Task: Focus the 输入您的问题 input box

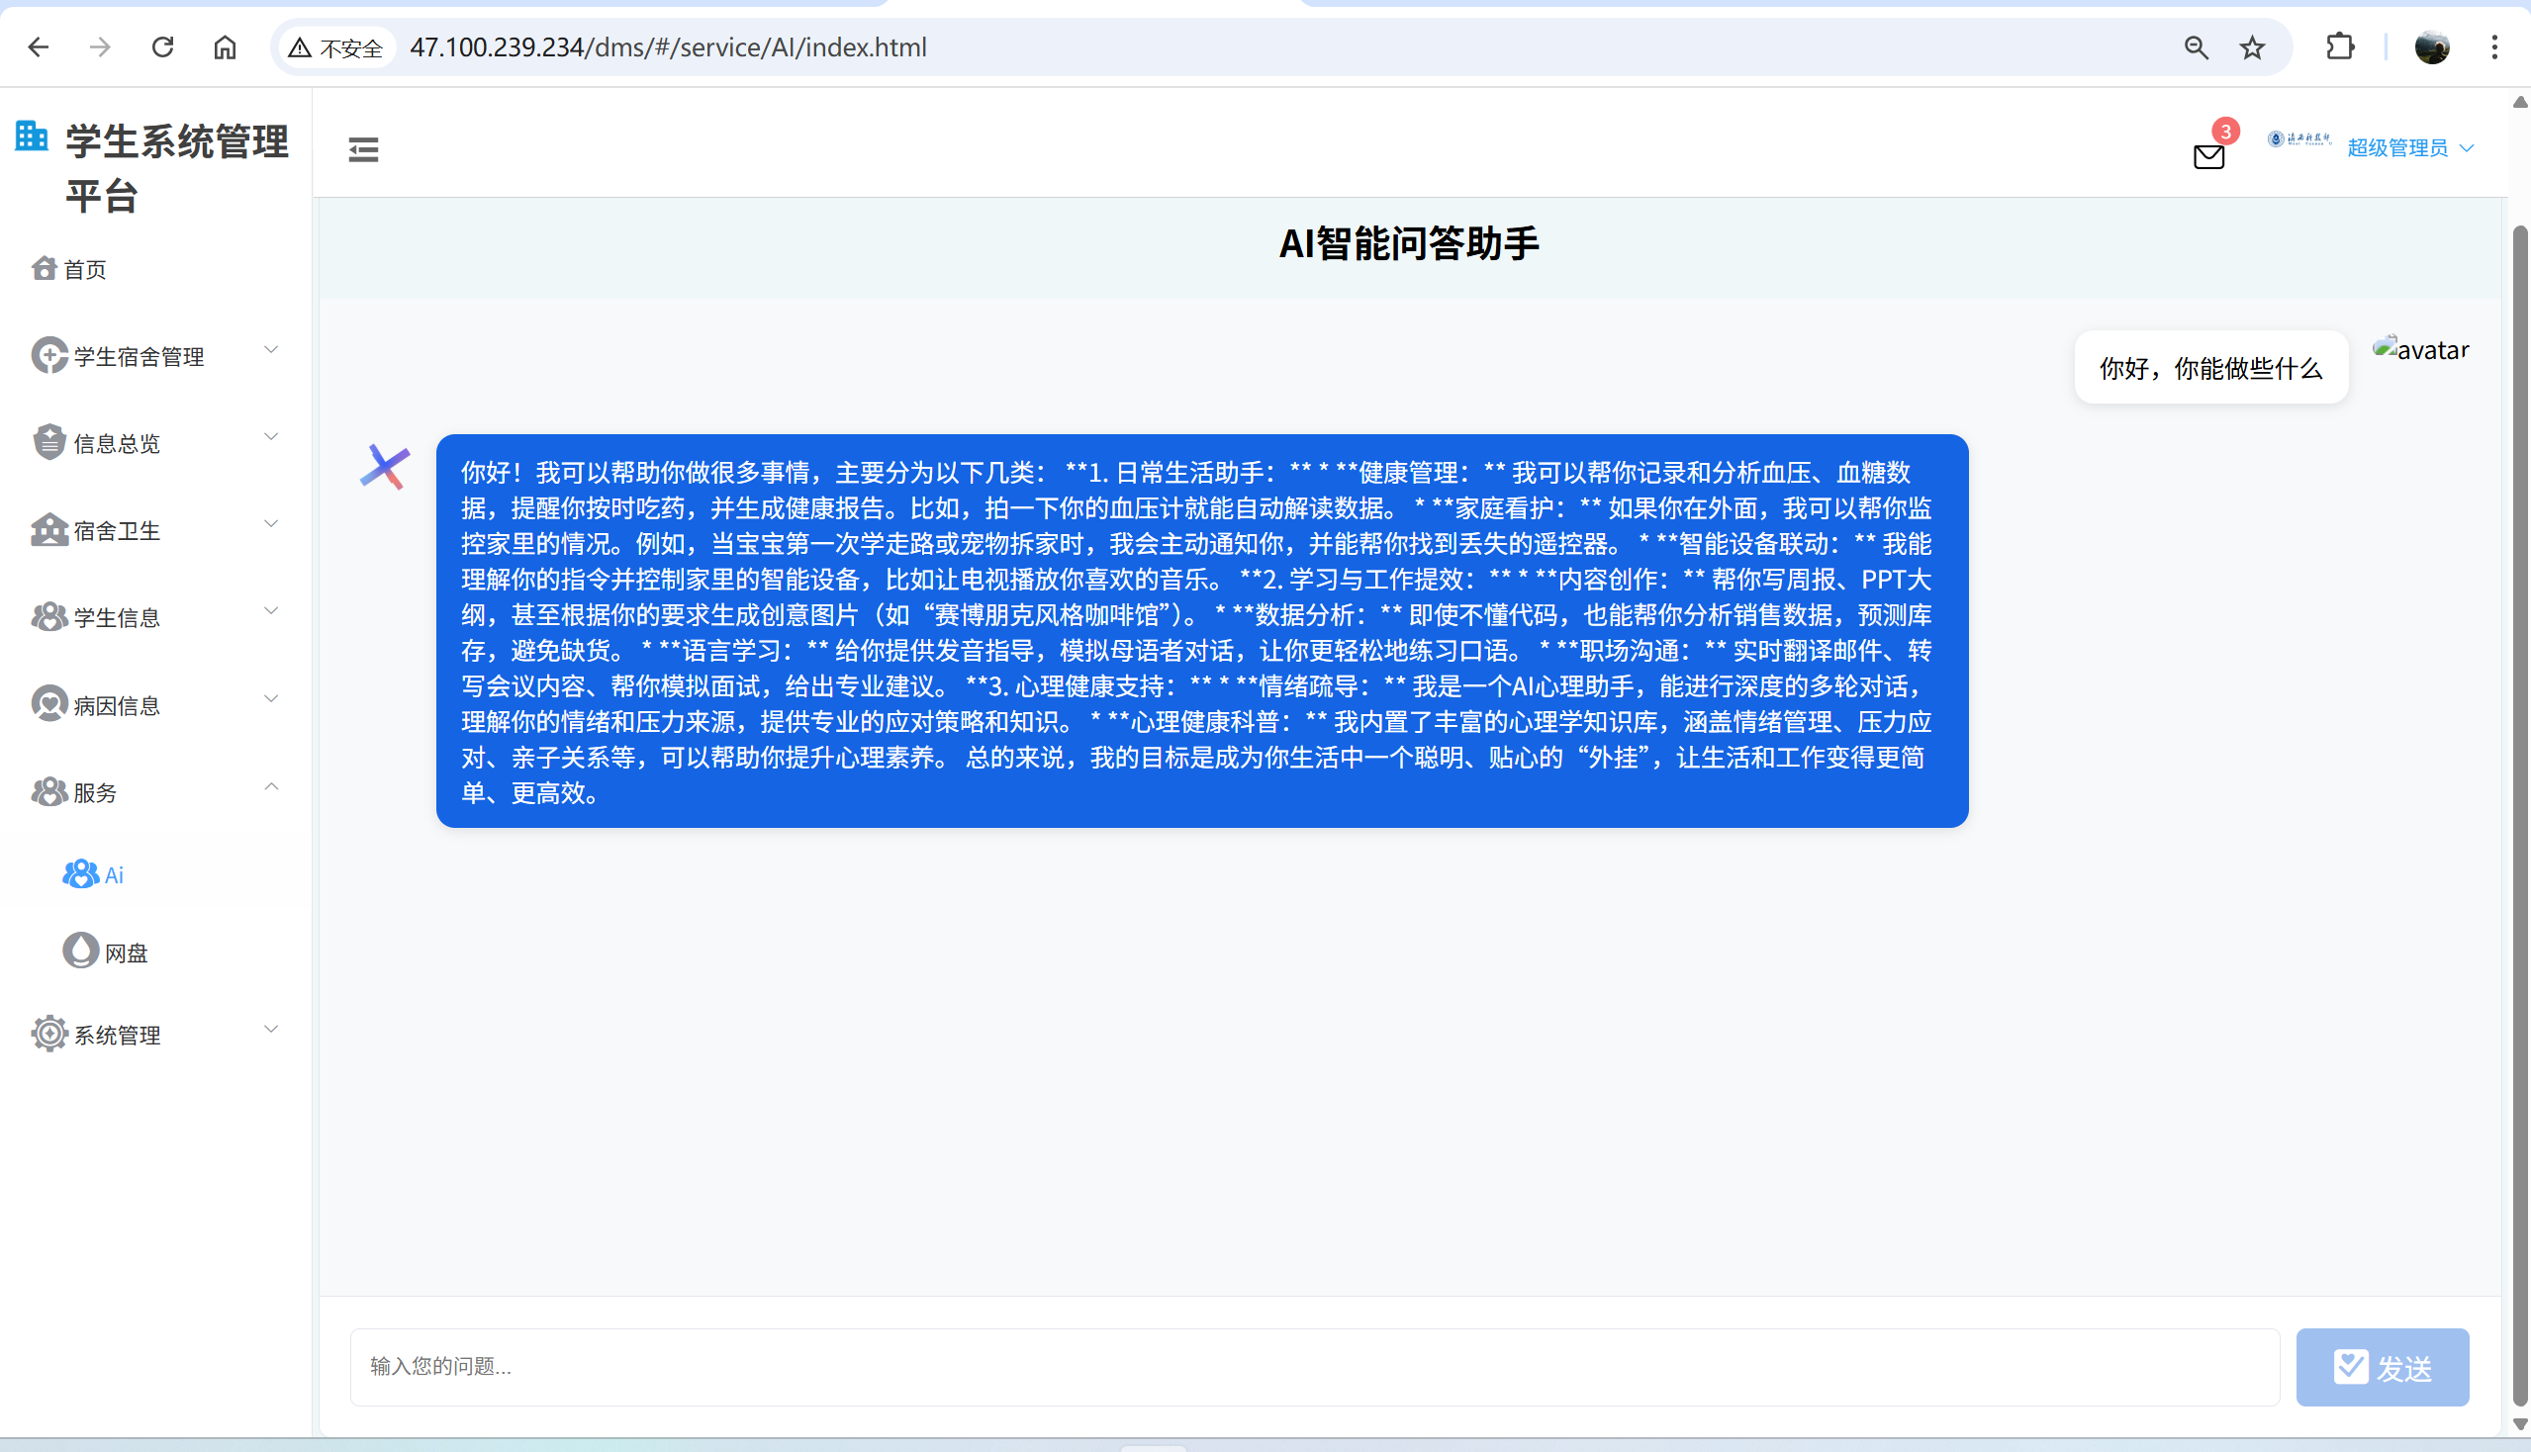Action: click(1313, 1366)
